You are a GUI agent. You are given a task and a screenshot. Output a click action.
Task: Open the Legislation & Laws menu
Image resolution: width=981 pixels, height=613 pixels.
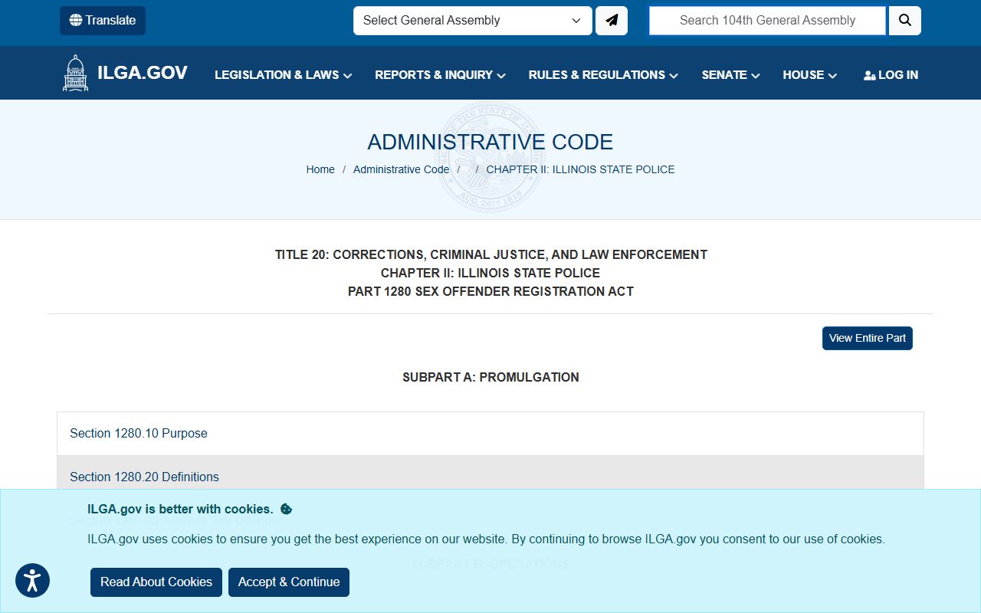[283, 75]
